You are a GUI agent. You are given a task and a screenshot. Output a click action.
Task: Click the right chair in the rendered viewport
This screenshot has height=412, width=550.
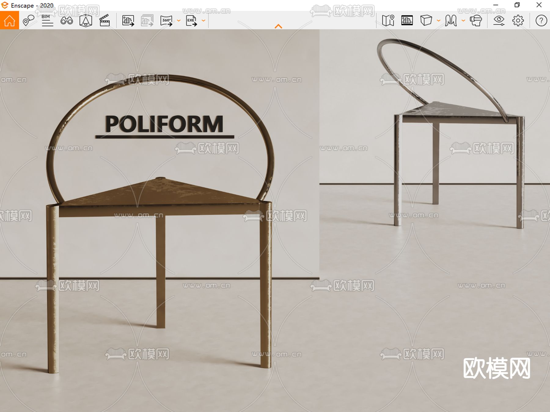click(x=451, y=134)
